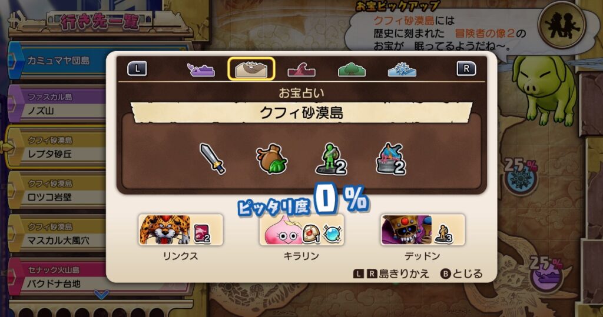Select カミュマヤ団島 in destination list

click(x=58, y=61)
